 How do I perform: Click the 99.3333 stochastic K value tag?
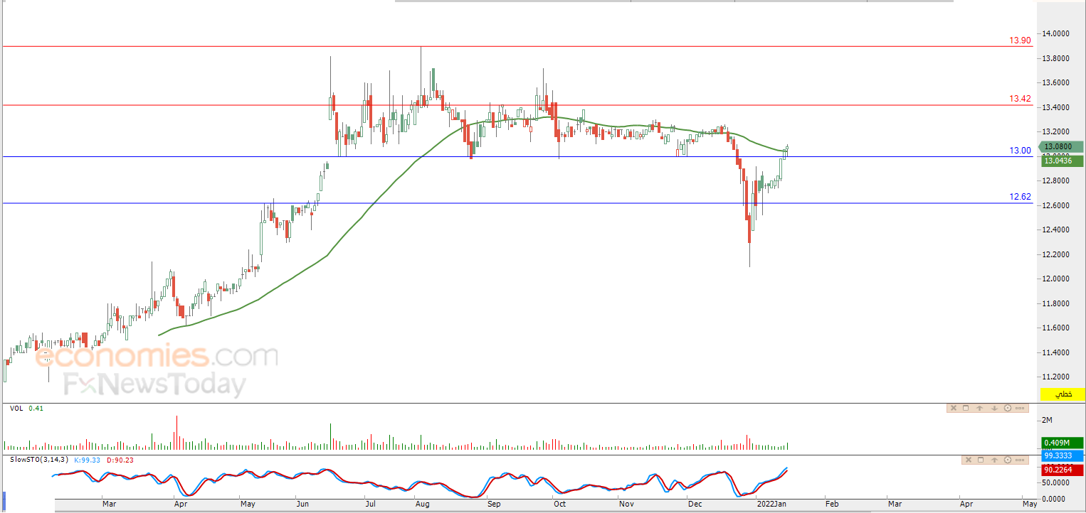coord(1063,455)
